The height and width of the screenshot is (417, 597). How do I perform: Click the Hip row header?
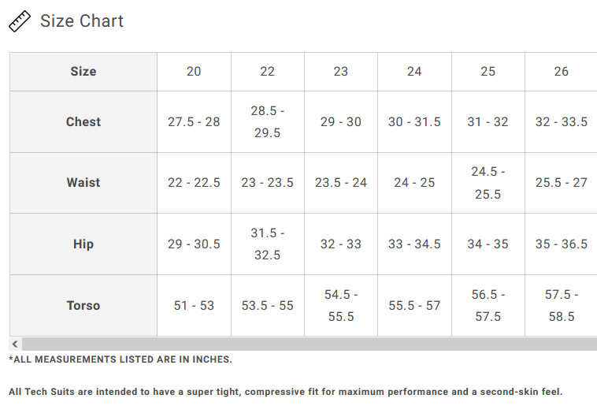83,244
